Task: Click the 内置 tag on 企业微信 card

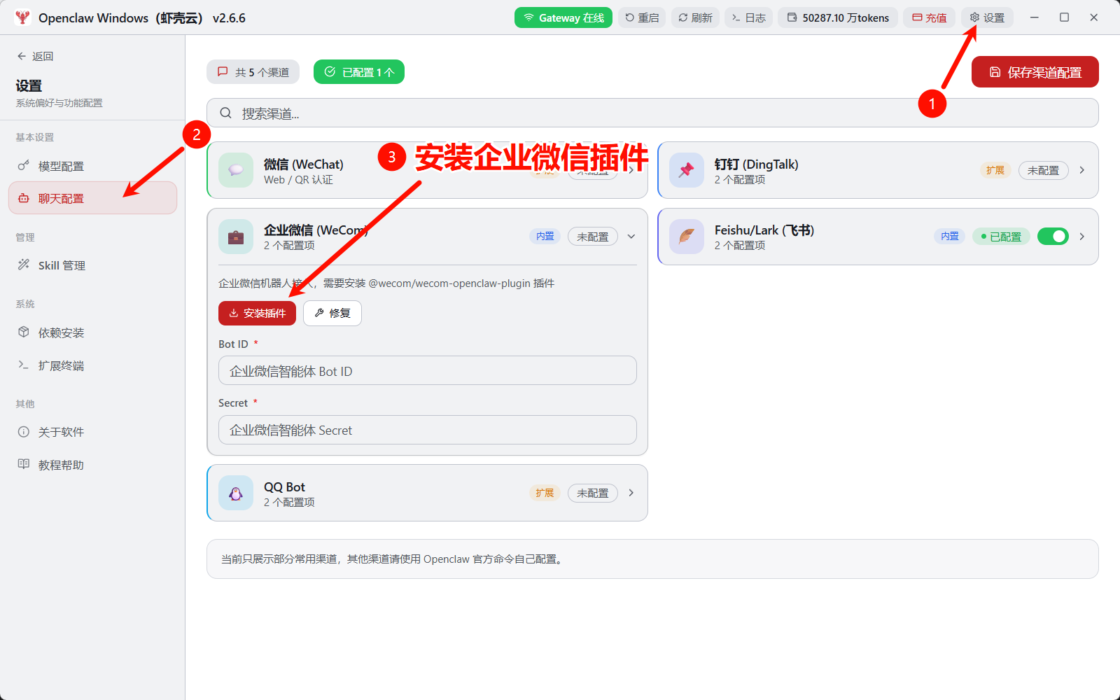Action: coord(545,237)
